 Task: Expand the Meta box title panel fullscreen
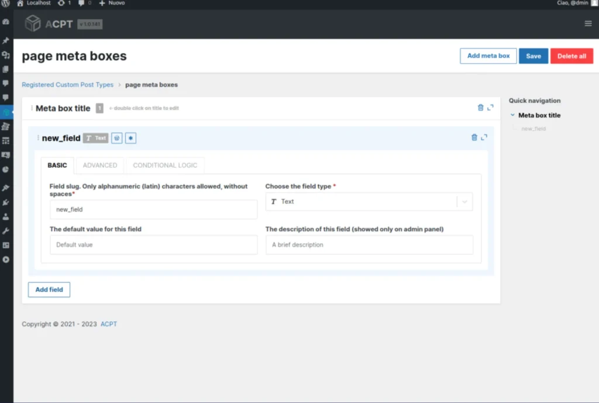(x=490, y=108)
